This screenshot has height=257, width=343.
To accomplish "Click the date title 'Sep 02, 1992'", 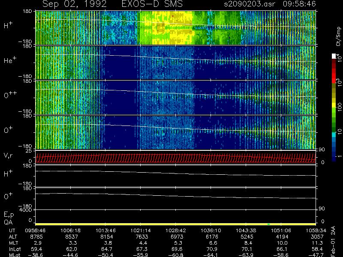I will click(x=75, y=4).
